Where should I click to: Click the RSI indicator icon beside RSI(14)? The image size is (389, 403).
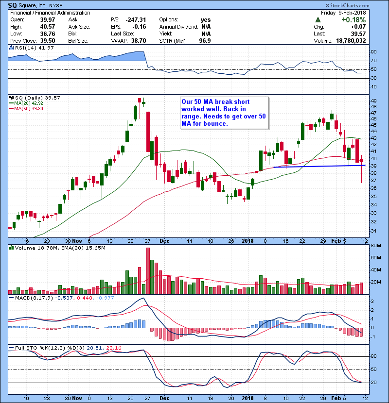pyautogui.click(x=11, y=48)
